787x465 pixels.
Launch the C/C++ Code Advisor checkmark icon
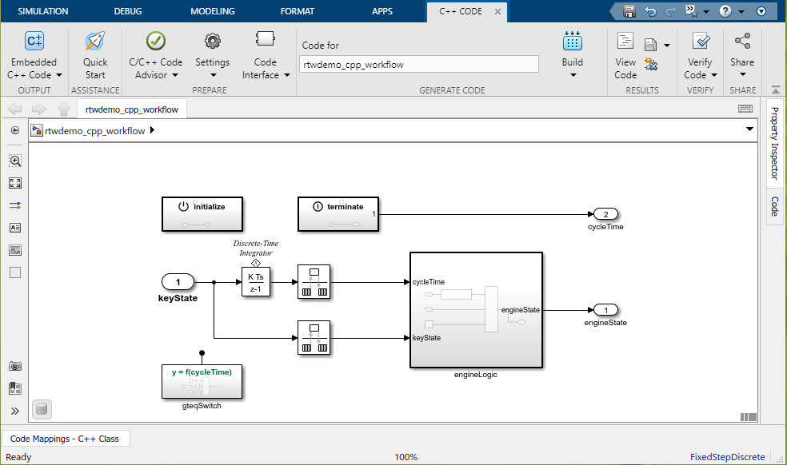tap(156, 41)
